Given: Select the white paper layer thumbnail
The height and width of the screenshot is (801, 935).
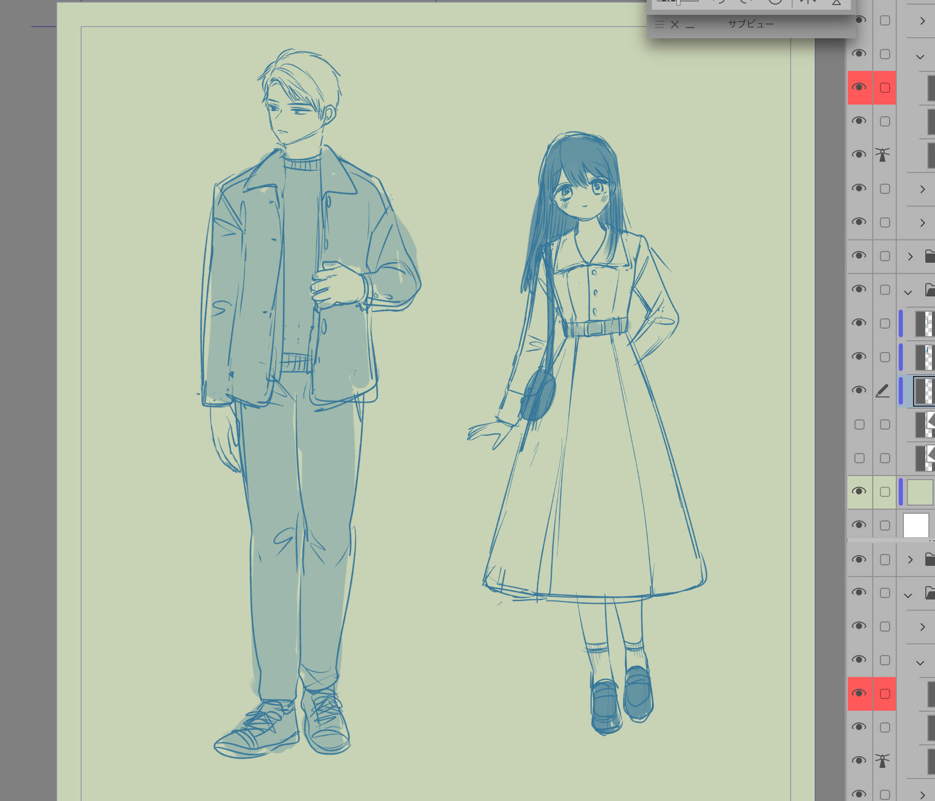Looking at the screenshot, I should (x=916, y=525).
